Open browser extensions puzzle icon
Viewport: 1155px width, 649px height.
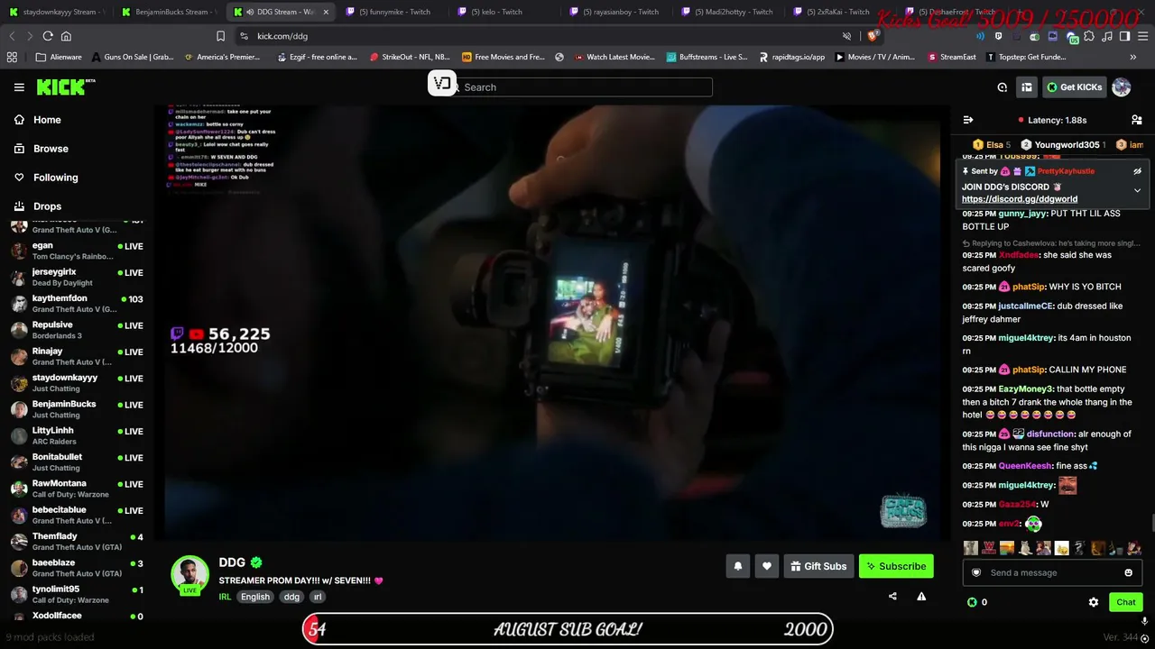click(1089, 36)
